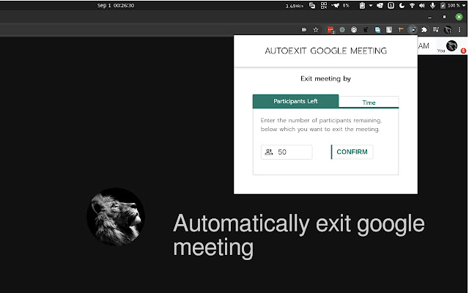Open the green gear extension icon

342,29
